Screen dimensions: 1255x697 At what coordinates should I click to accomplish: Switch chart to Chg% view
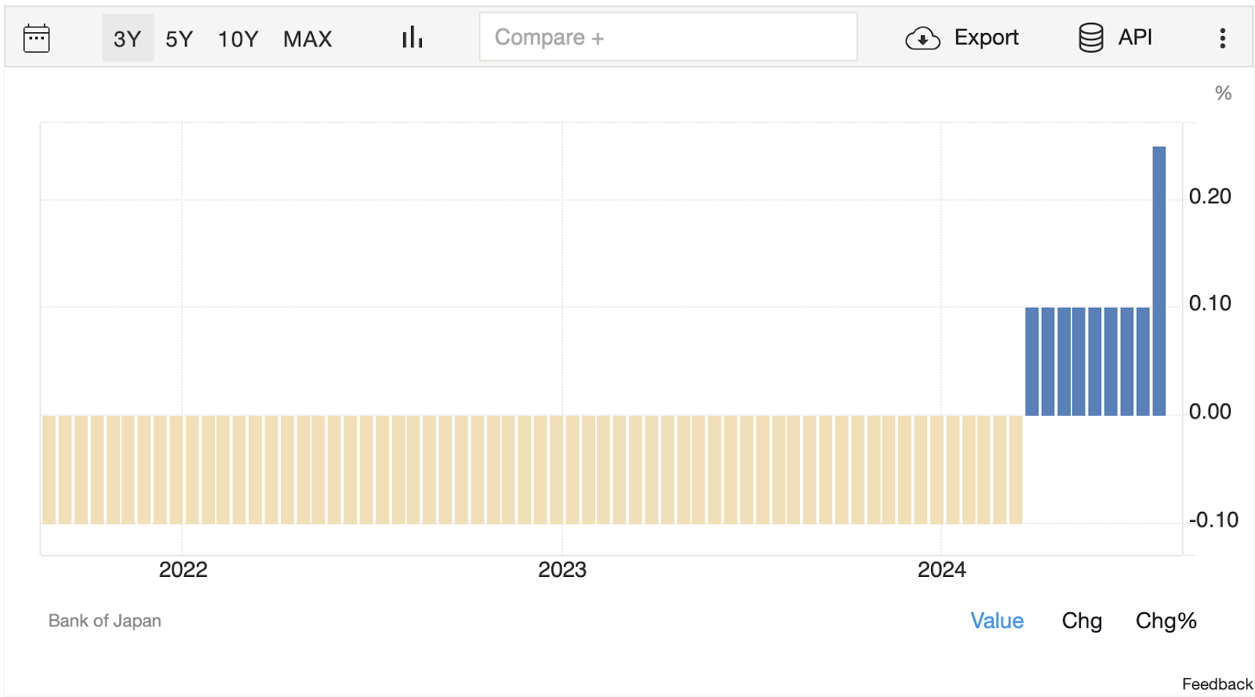point(1166,621)
